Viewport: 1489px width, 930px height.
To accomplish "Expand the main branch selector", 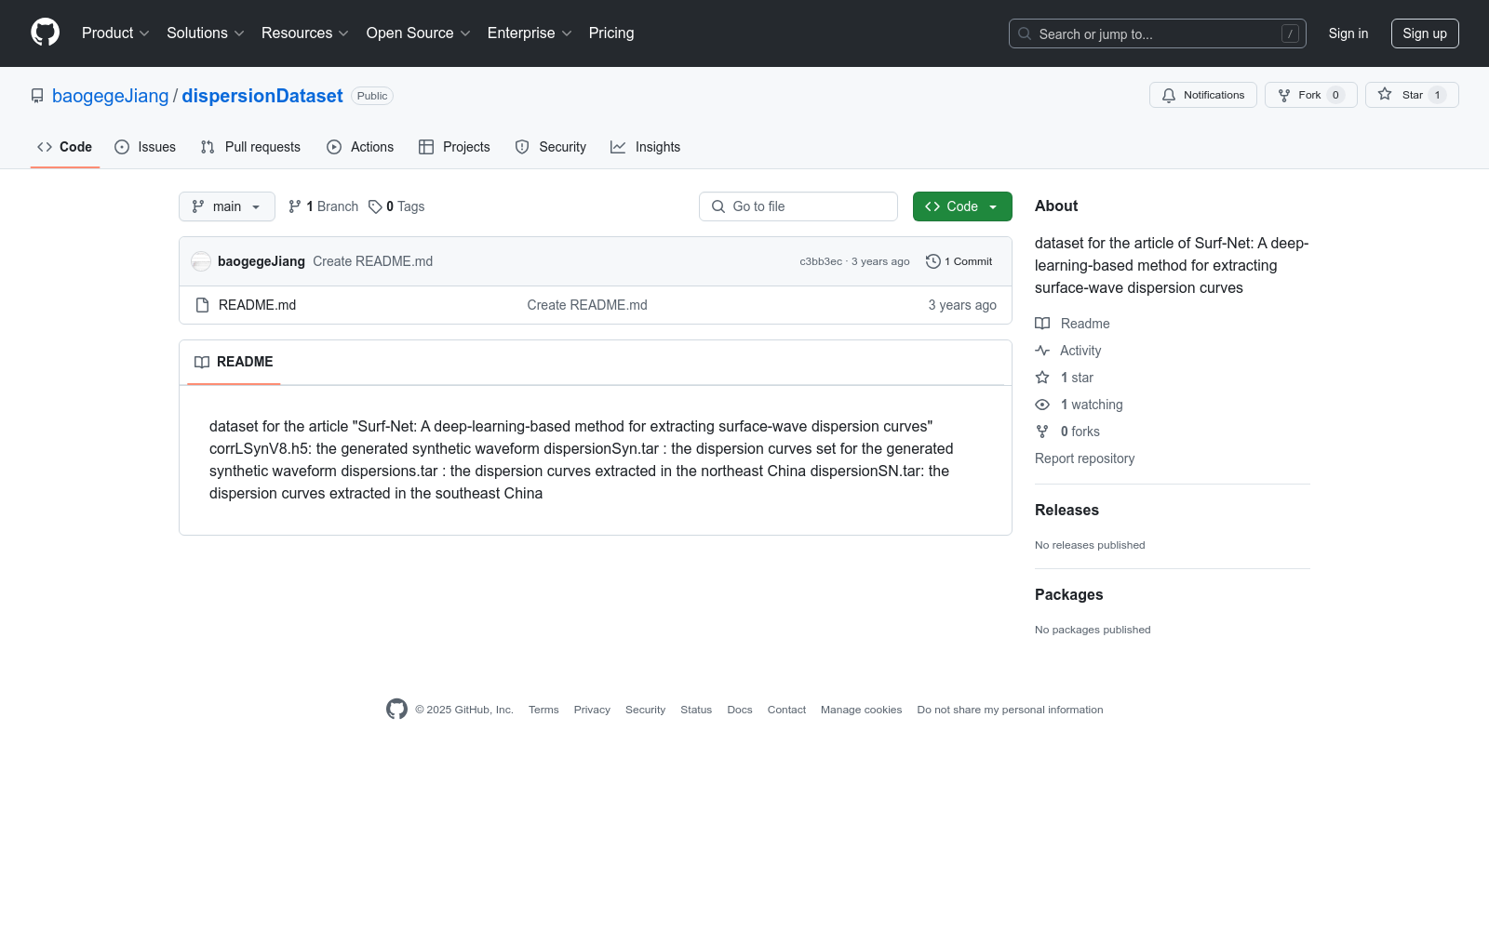I will (x=227, y=206).
